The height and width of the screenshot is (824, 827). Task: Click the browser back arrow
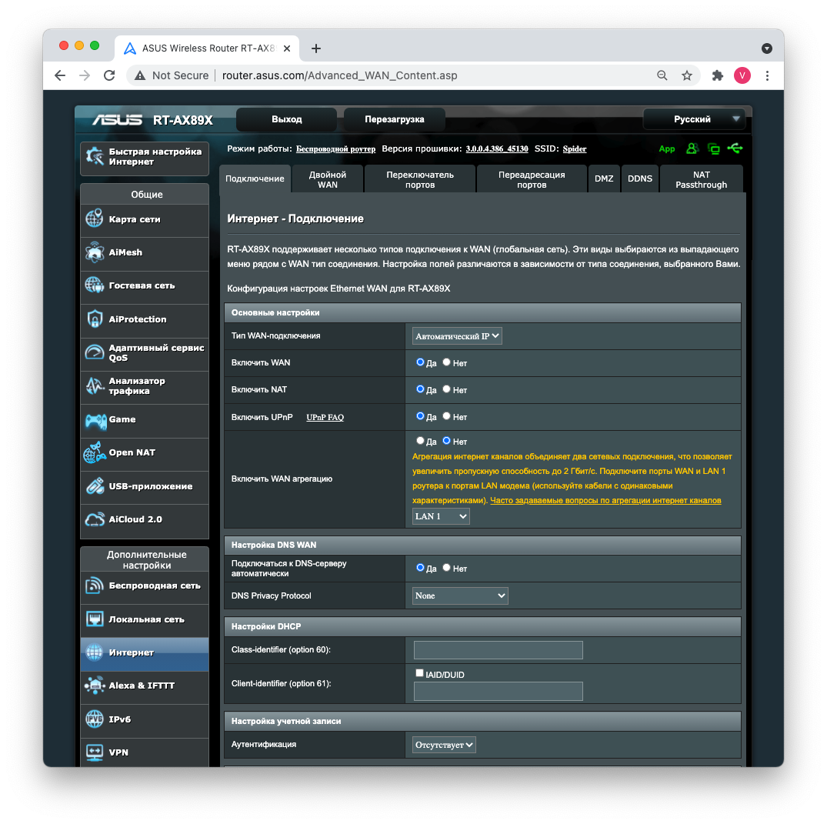pos(60,75)
